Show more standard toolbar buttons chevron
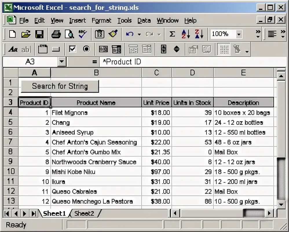 (258, 34)
